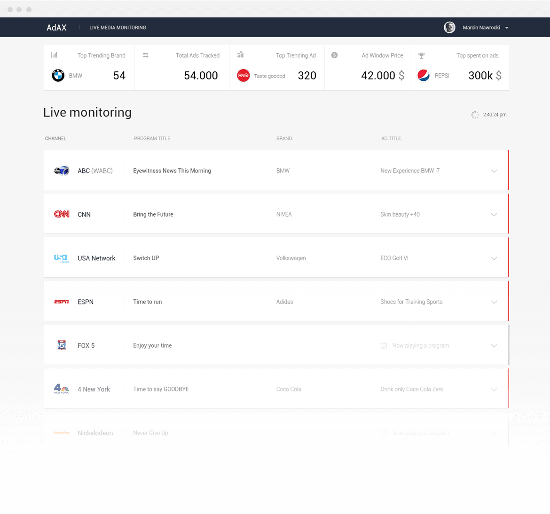The image size is (550, 514).
Task: Click the AdAX logo
Action: [x=56, y=27]
